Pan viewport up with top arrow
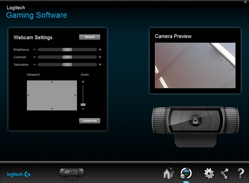The width and height of the screenshot is (249, 183). pyautogui.click(x=52, y=82)
